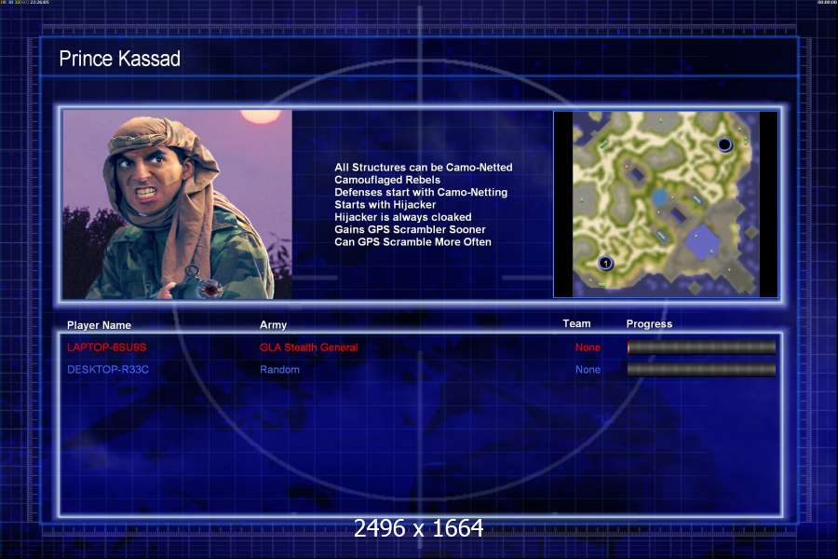Click the Prince Kassad title text
The height and width of the screenshot is (559, 838).
120,59
